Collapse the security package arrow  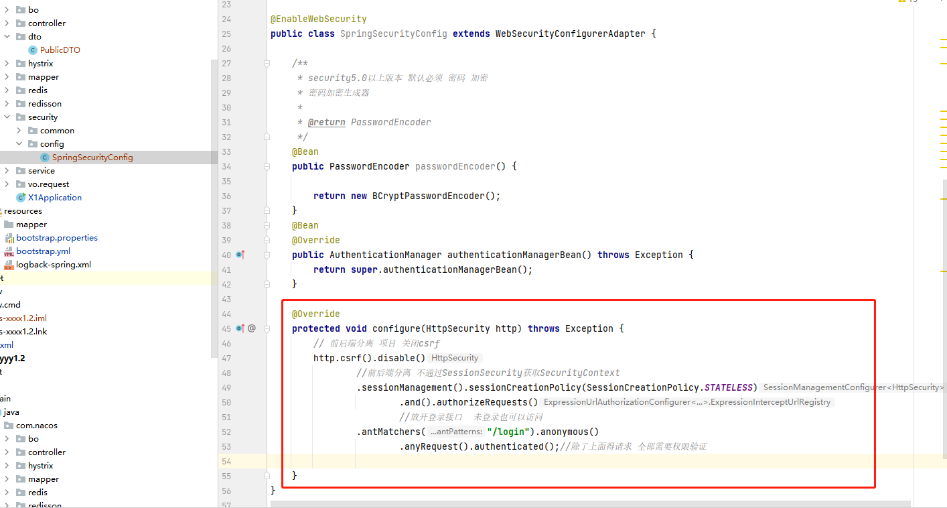tap(7, 117)
